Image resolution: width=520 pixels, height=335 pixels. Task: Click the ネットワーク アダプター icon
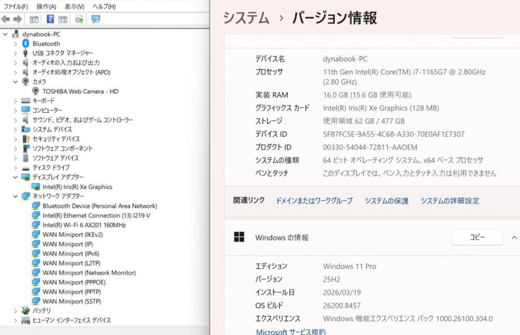(25, 196)
